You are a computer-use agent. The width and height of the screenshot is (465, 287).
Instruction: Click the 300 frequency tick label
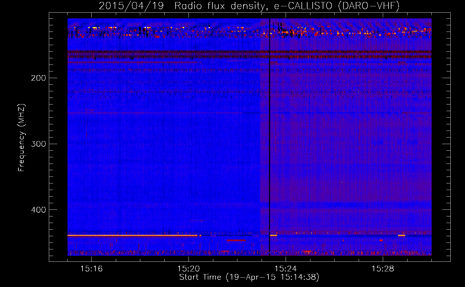(x=39, y=144)
